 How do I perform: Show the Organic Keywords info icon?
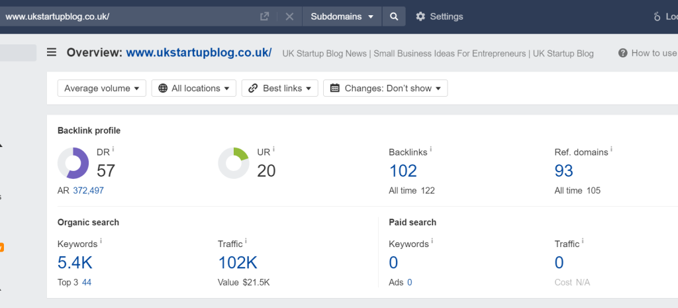[101, 240]
